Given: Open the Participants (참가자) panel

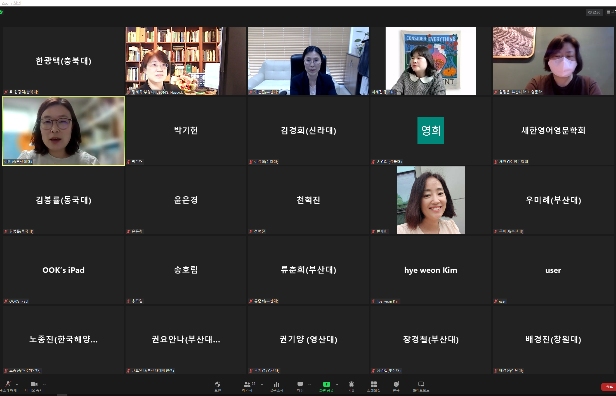Looking at the screenshot, I should click(247, 385).
